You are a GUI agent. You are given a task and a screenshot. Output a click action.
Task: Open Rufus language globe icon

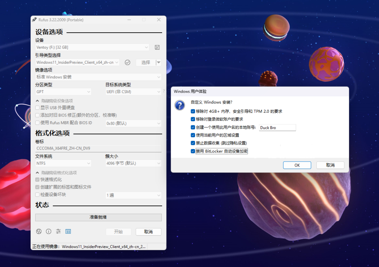pyautogui.click(x=38, y=231)
